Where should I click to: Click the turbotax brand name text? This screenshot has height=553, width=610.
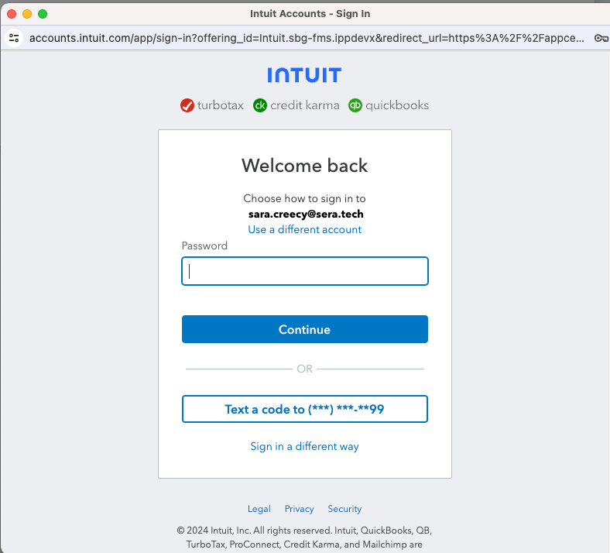click(220, 105)
